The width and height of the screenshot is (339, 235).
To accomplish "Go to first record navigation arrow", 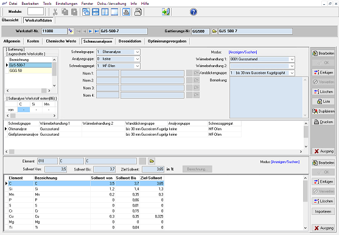I will pyautogui.click(x=79, y=31).
